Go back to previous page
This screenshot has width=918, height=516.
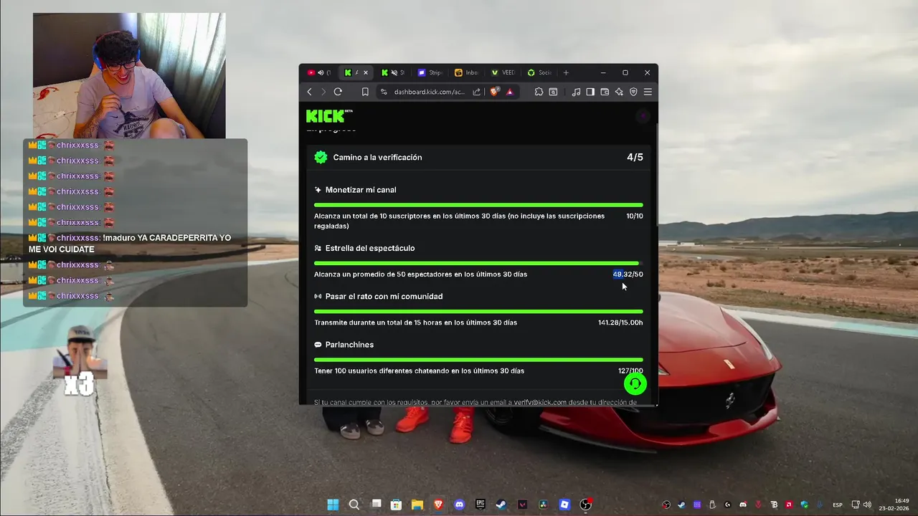[310, 92]
